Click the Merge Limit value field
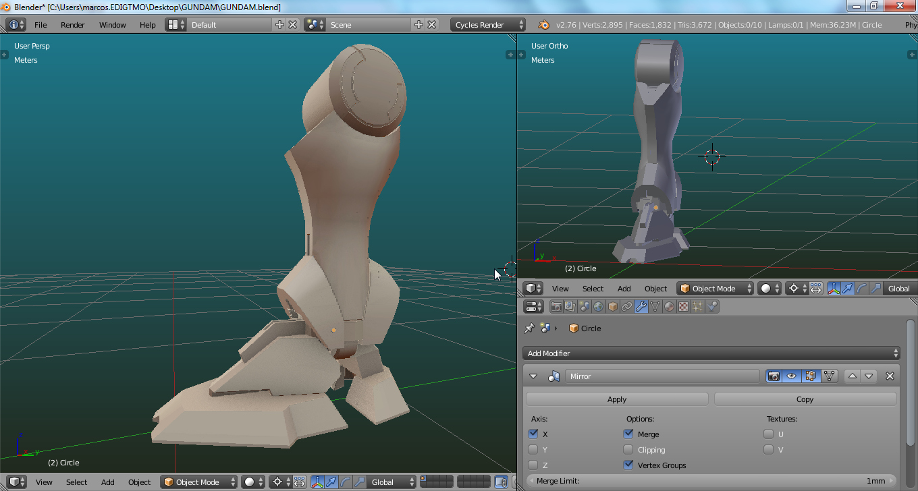 [711, 481]
